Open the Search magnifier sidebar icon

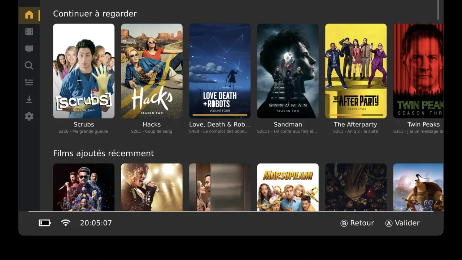click(x=29, y=65)
